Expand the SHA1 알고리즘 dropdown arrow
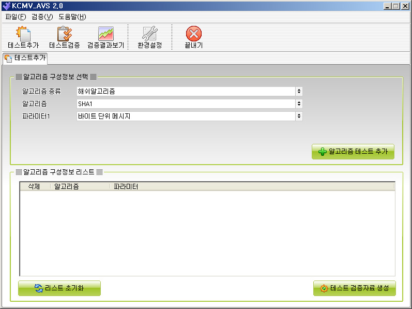The image size is (412, 309). pyautogui.click(x=299, y=104)
